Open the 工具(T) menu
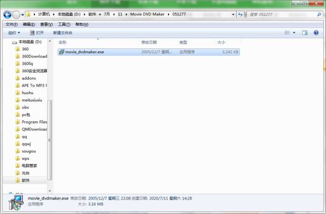Screen dimensions: 326x214 tap(64, 24)
